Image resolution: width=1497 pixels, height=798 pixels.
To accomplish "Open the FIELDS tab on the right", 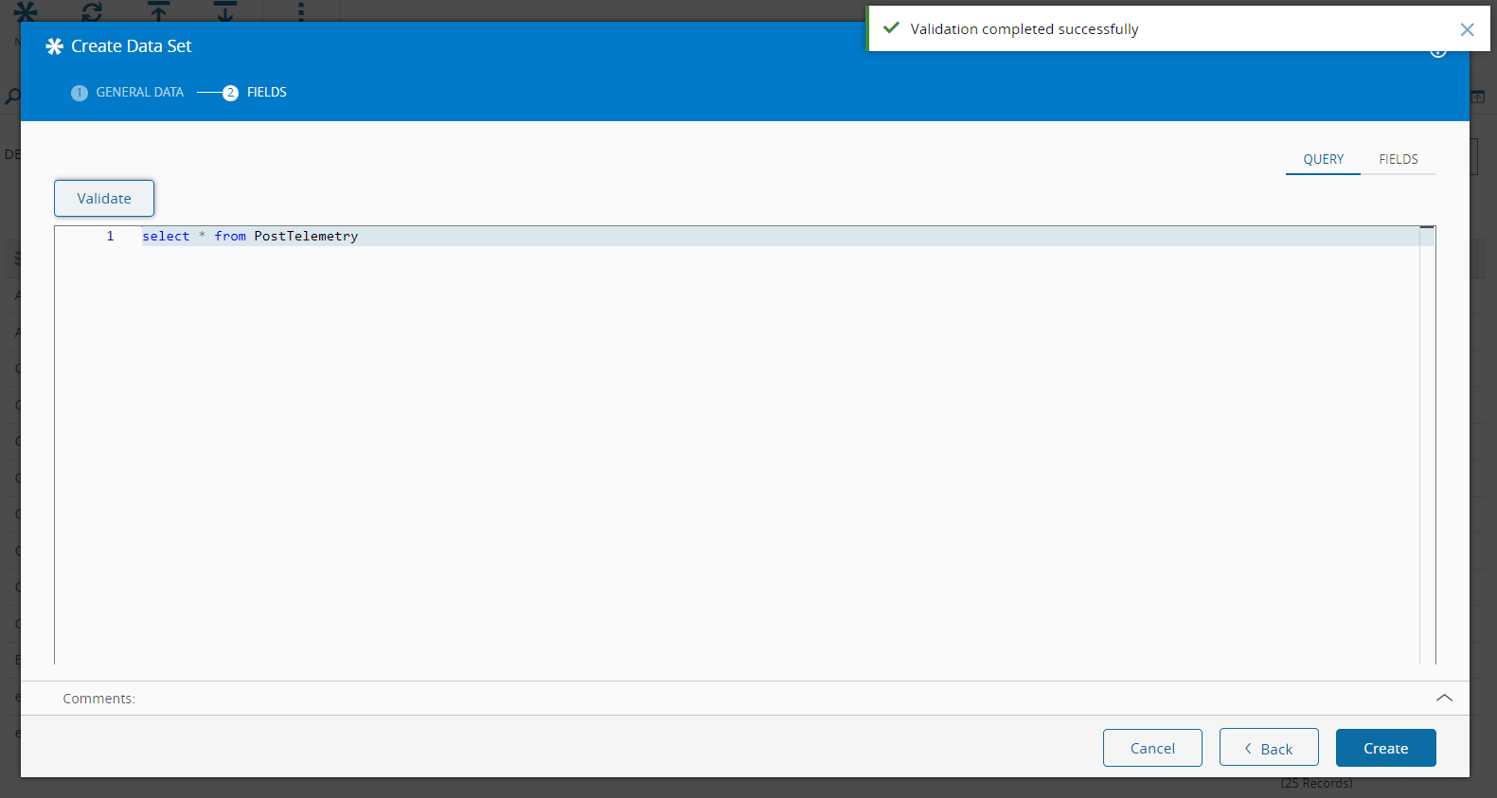I will click(x=1398, y=159).
